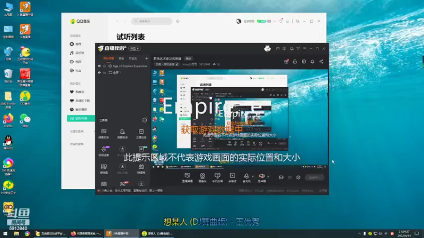Open 视频 in QQ音乐 sidebar
424x238 pixels.
click(x=75, y=62)
